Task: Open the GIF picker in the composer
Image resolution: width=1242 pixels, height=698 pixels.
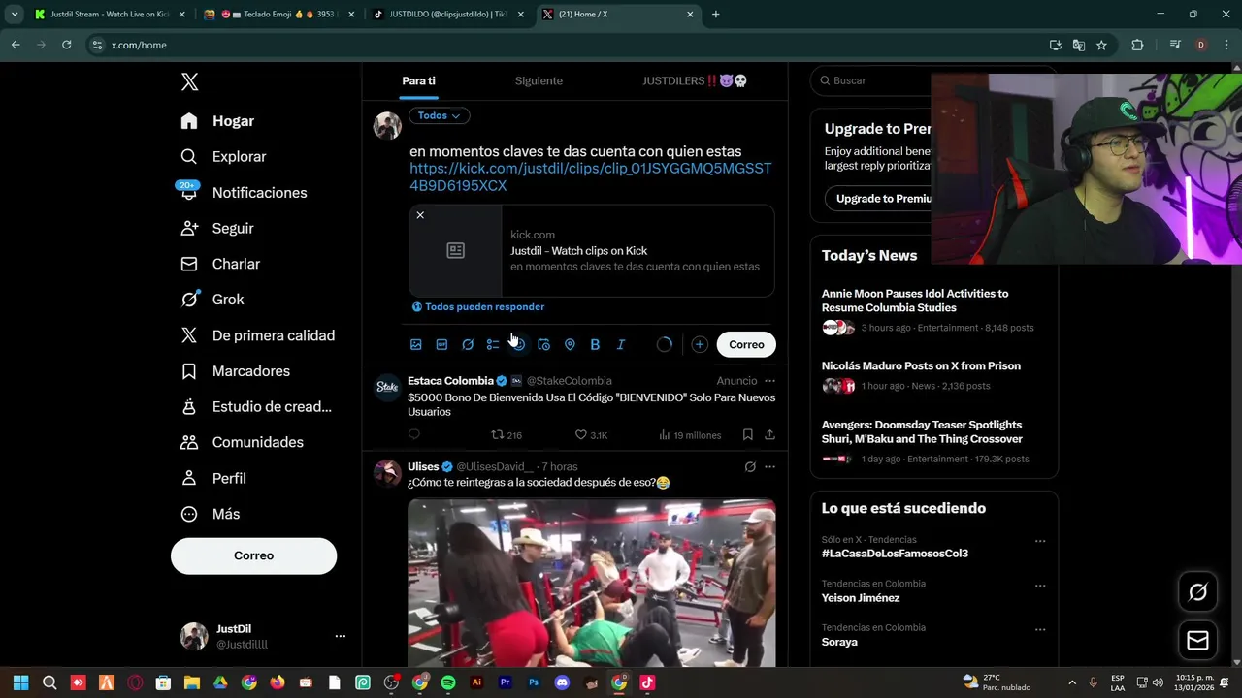Action: coord(441,344)
